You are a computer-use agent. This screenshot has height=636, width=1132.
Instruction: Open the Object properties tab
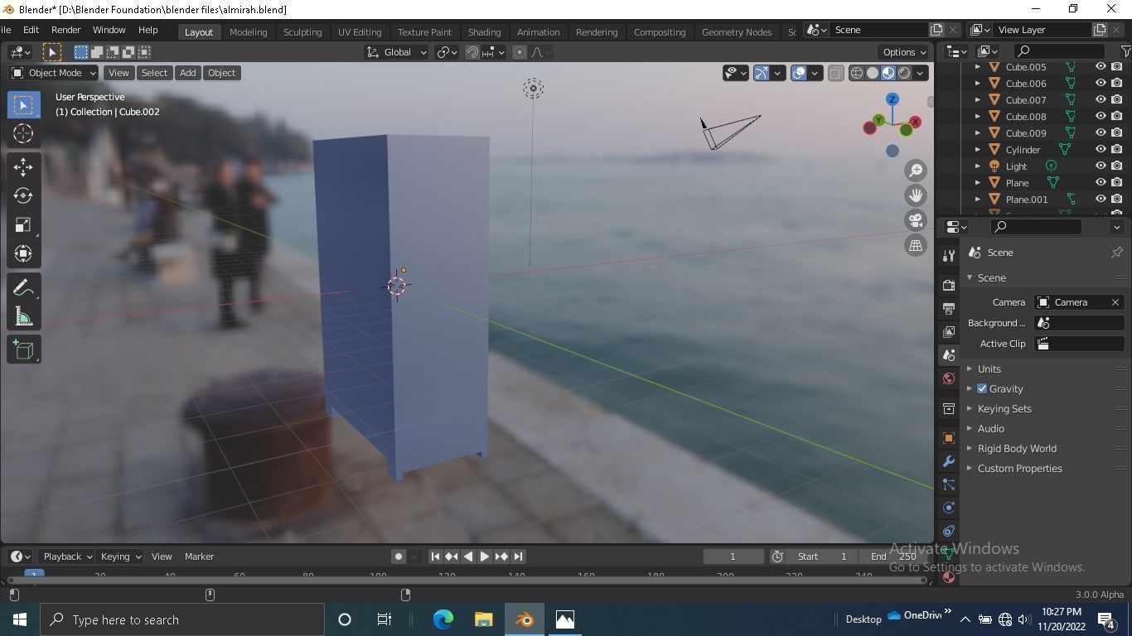pos(949,437)
